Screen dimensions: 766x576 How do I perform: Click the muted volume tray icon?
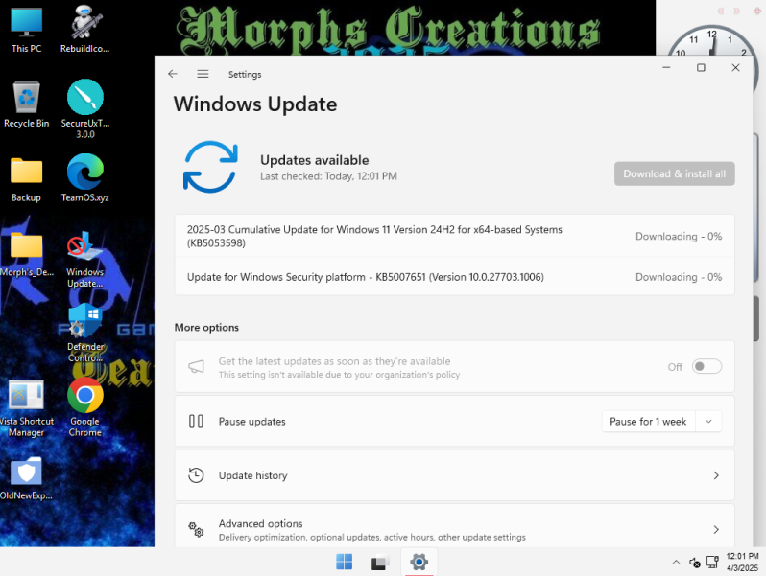(x=695, y=563)
